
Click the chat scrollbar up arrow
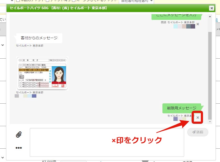210,16
